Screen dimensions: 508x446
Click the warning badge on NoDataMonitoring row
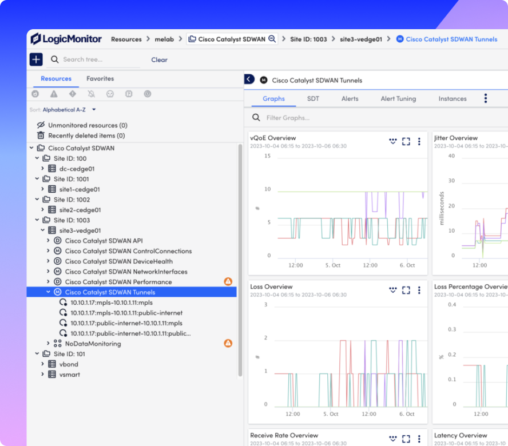(x=228, y=343)
